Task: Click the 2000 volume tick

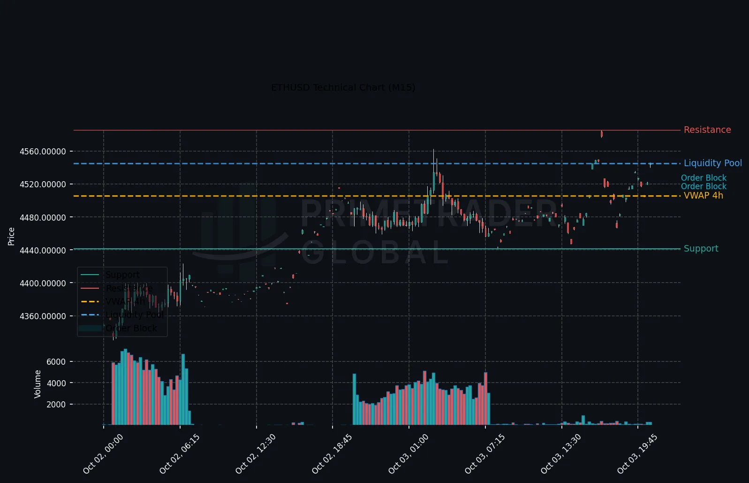Action: (x=56, y=405)
